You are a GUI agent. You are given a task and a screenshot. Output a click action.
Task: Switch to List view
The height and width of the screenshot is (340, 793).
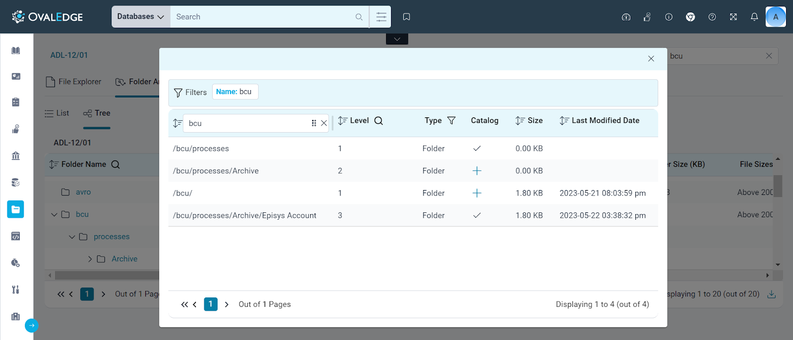click(x=57, y=113)
